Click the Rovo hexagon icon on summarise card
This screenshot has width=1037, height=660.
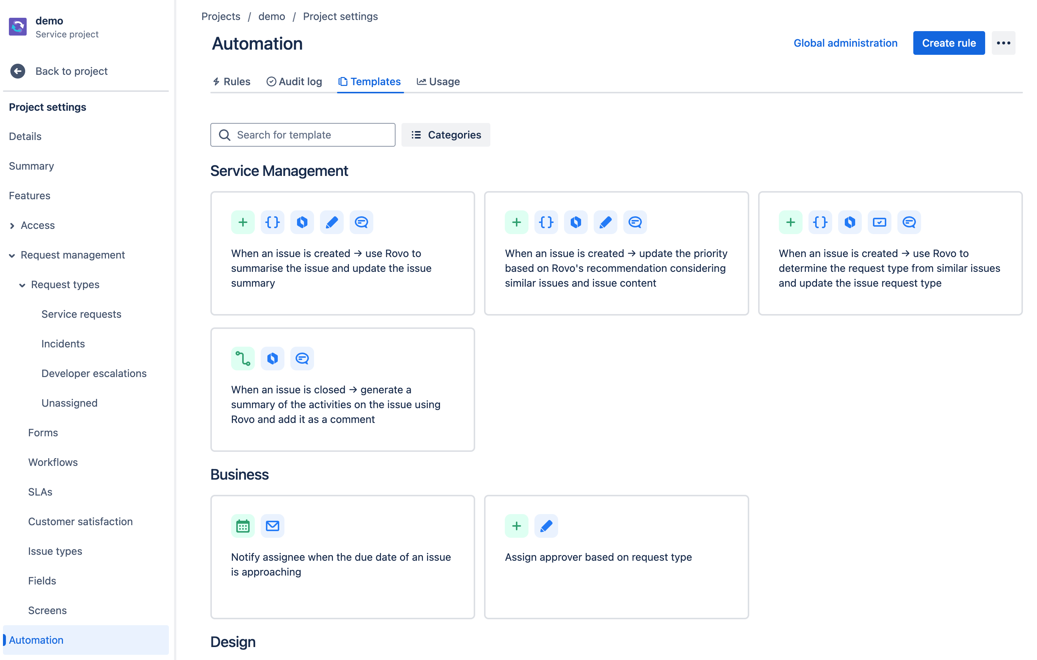coord(302,222)
